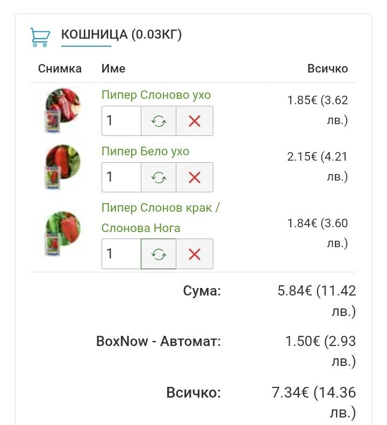Remove Пипер Слоново ухо from cart
The height and width of the screenshot is (425, 387).
[x=195, y=121]
